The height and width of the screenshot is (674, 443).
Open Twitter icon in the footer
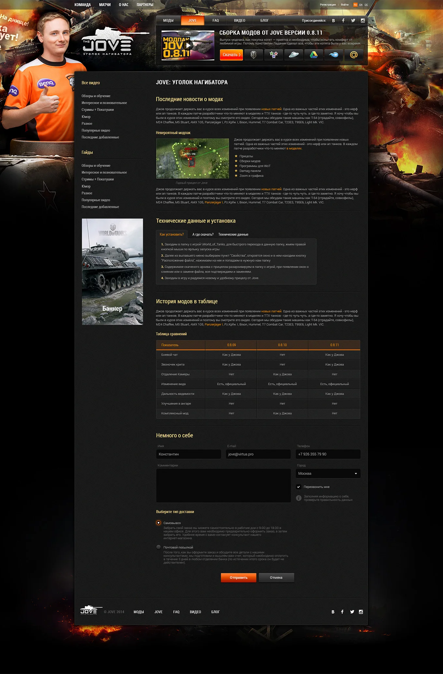(352, 612)
